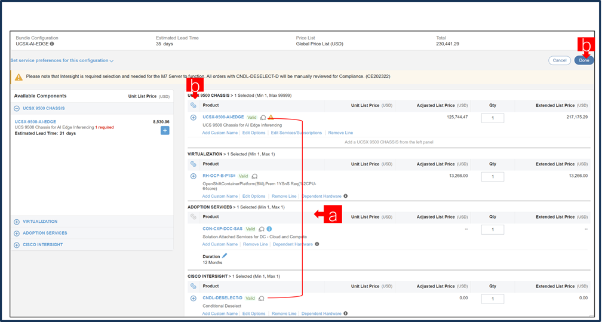Click the Valid badge beside RH-OCP-B-P1S=
The height and width of the screenshot is (322, 602).
[x=244, y=176]
